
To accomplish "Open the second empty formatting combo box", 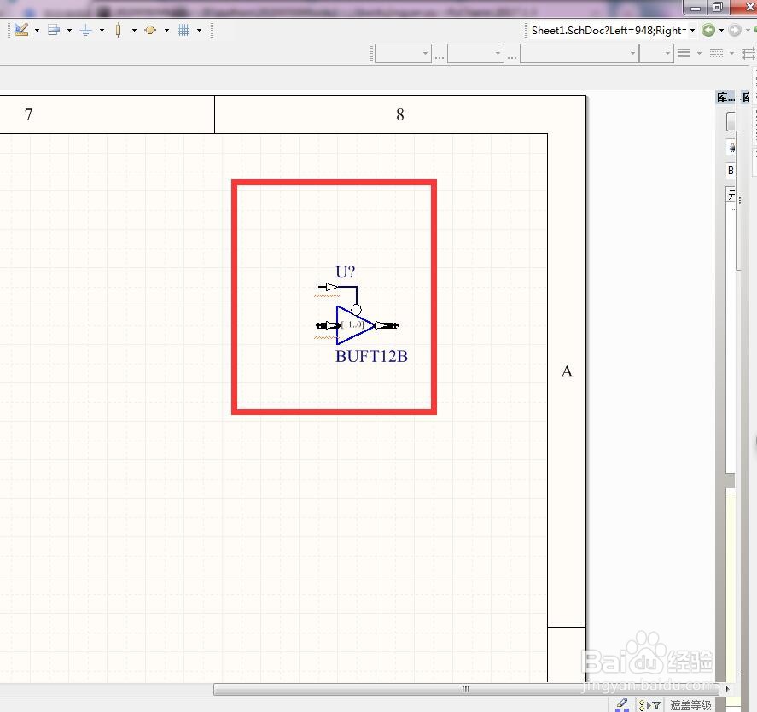I will (x=475, y=54).
